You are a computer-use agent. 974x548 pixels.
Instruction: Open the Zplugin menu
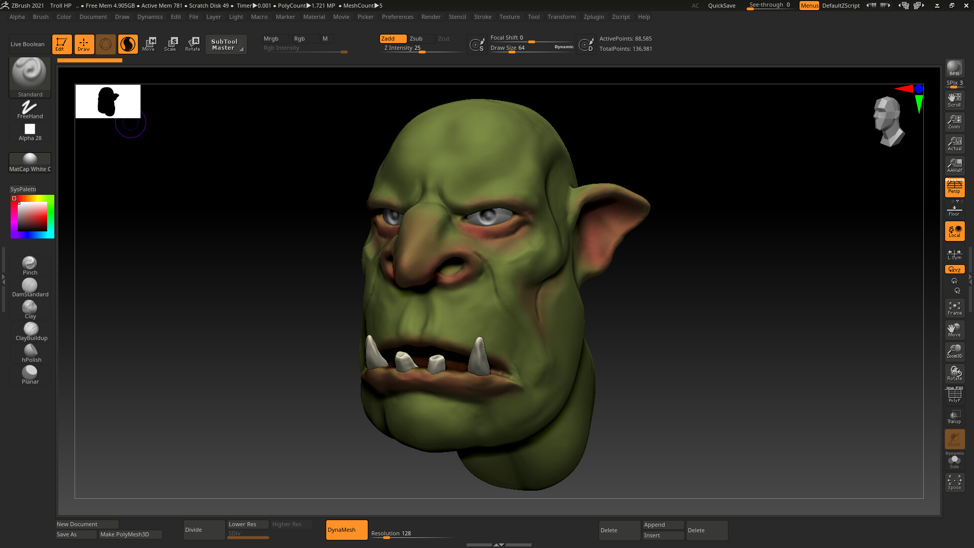594,17
